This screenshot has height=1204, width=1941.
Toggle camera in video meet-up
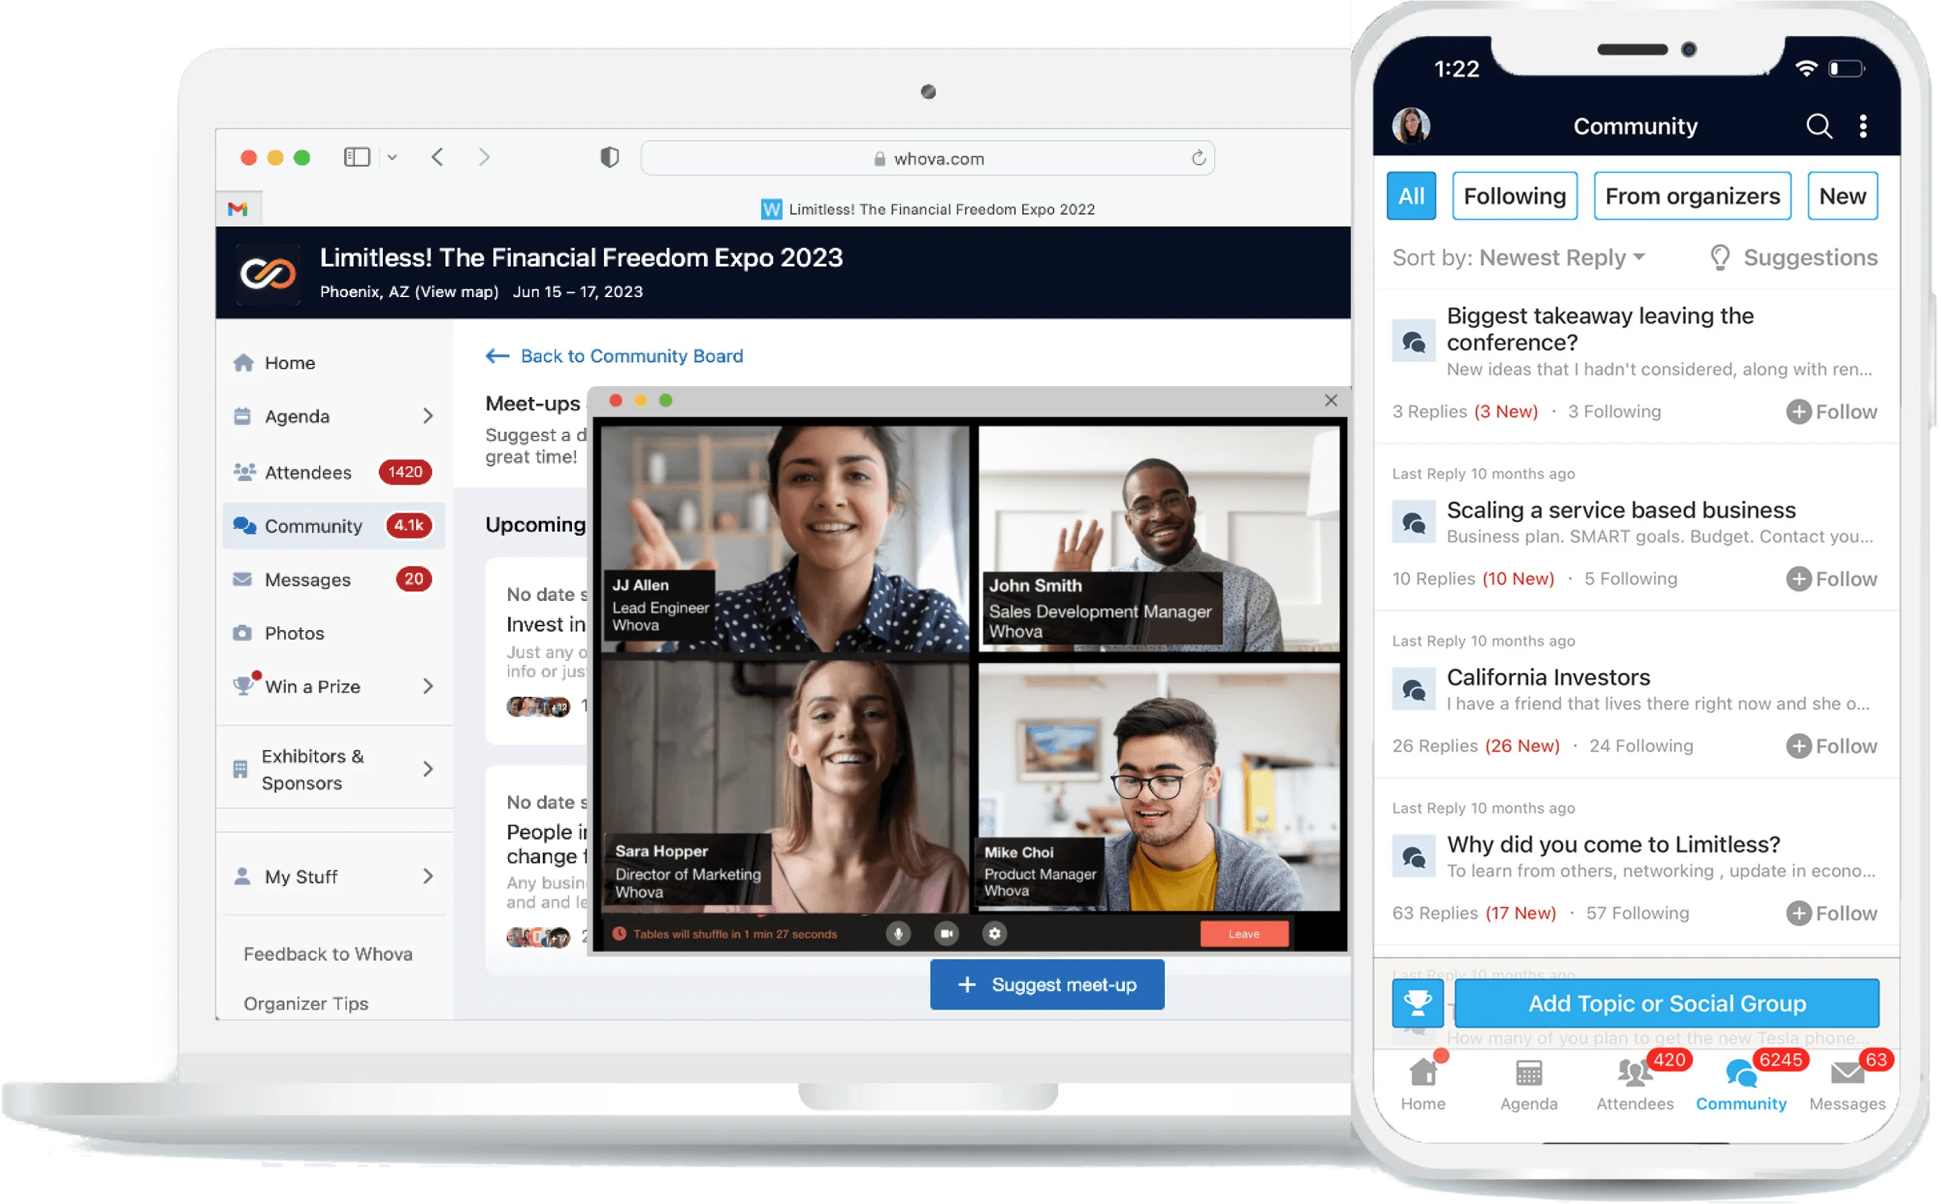[946, 933]
